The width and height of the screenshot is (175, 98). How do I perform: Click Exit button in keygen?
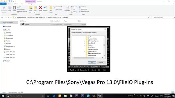point(104,70)
